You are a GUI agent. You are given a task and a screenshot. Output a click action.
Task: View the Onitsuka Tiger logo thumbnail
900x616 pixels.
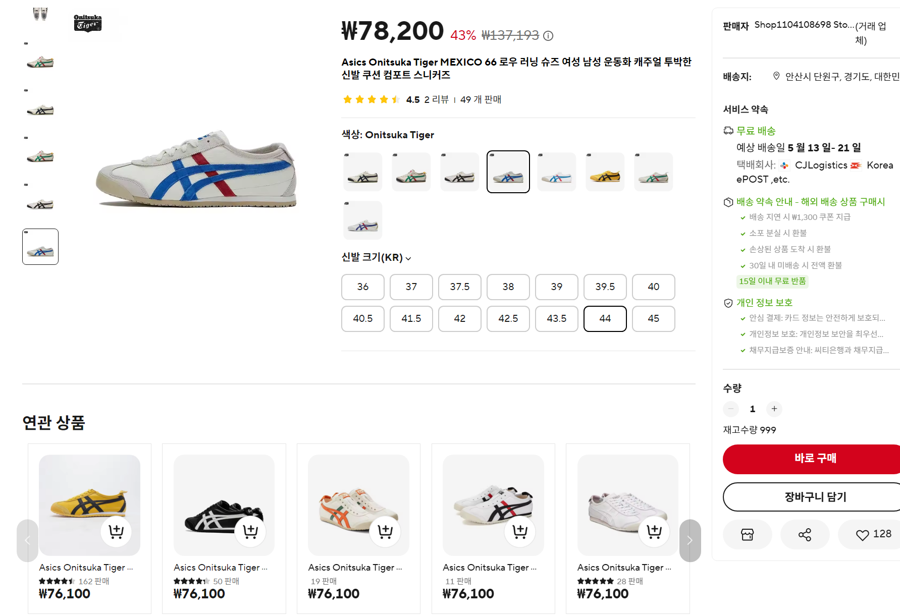click(88, 23)
